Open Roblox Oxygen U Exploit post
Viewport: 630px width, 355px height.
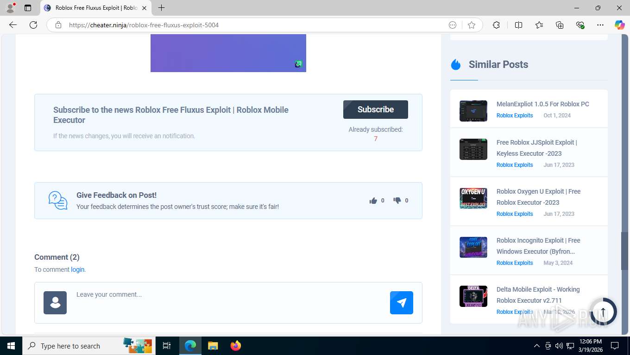[538, 197]
